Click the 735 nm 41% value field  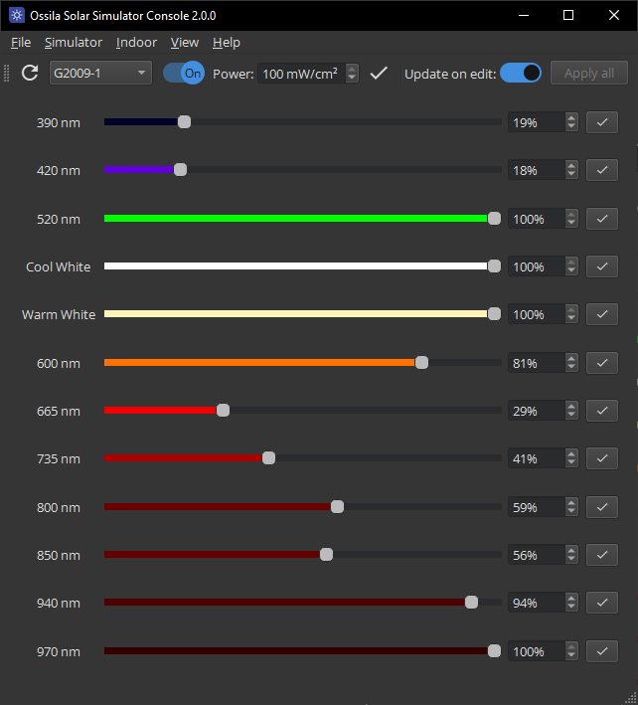pos(537,458)
